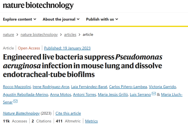Open the About the journal dropdown
Viewport: 188px width, 125px height.
click(61, 19)
